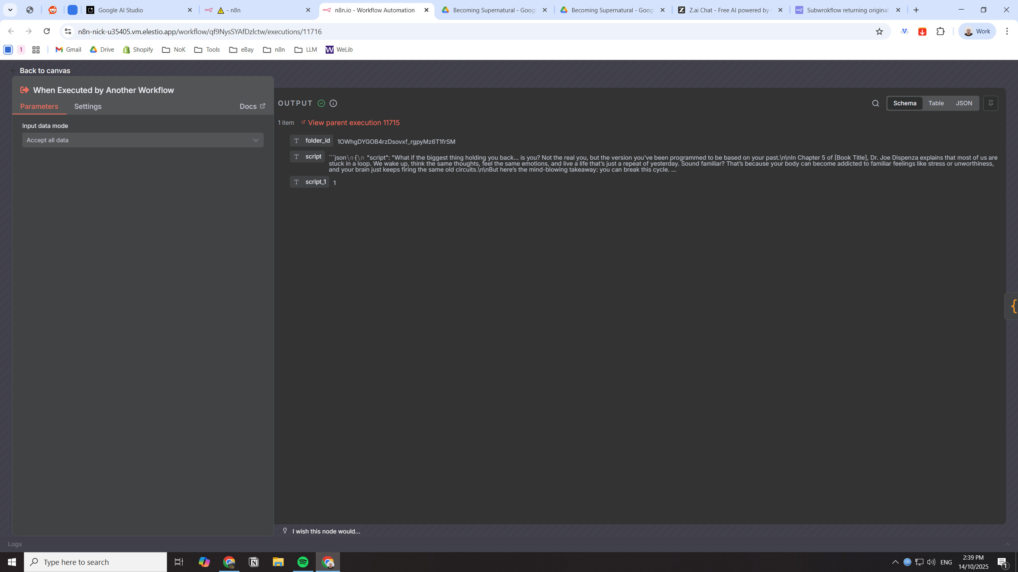The image size is (1018, 572).
Task: Click the search icon in output panel
Action: (x=875, y=103)
